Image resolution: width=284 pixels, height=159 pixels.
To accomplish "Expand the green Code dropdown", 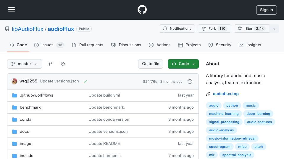I will [183, 64].
